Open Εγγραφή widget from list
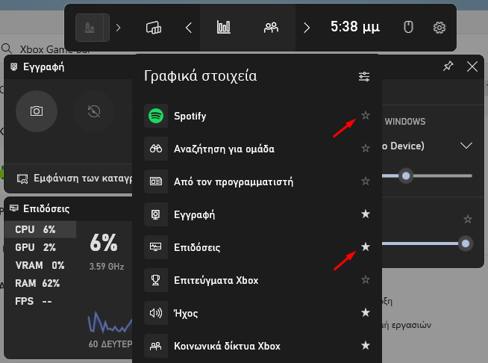Viewport: 488px width, 363px height. [257, 214]
